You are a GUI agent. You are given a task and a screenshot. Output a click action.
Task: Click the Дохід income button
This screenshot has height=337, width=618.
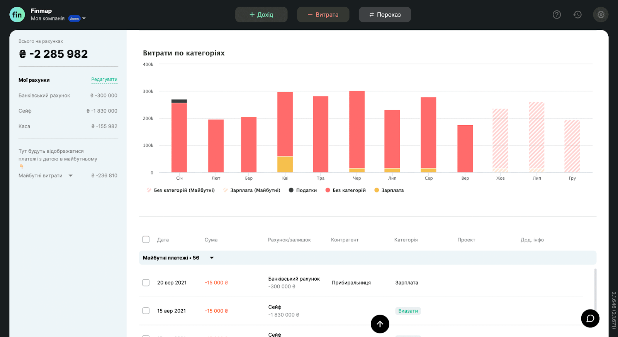[261, 15]
